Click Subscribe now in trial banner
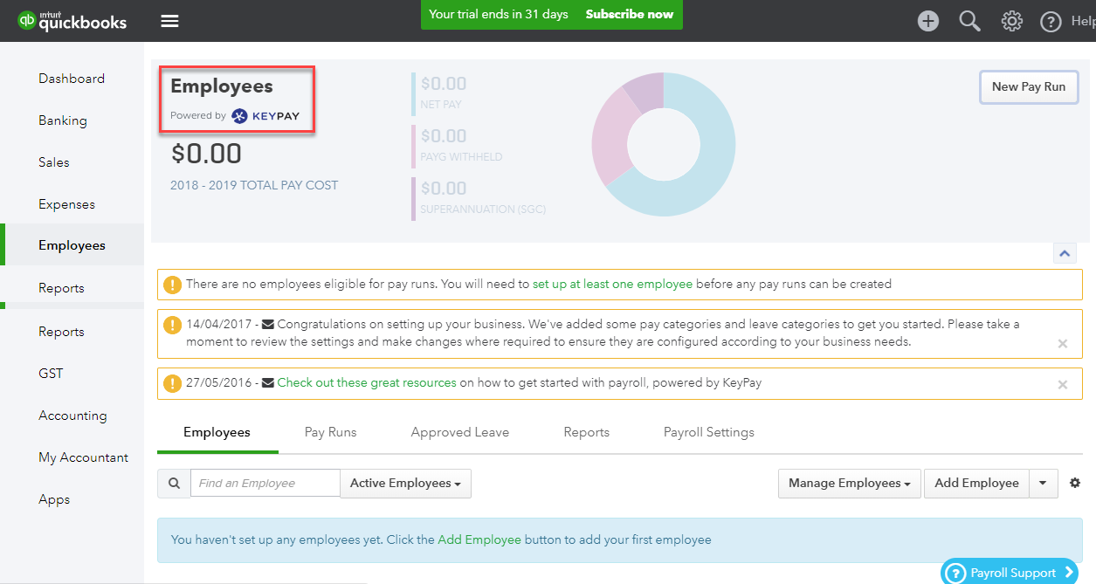This screenshot has width=1096, height=584. 630,14
